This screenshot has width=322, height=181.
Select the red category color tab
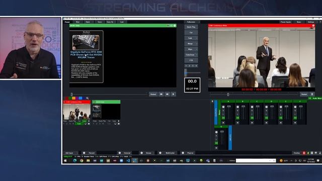tap(67, 98)
